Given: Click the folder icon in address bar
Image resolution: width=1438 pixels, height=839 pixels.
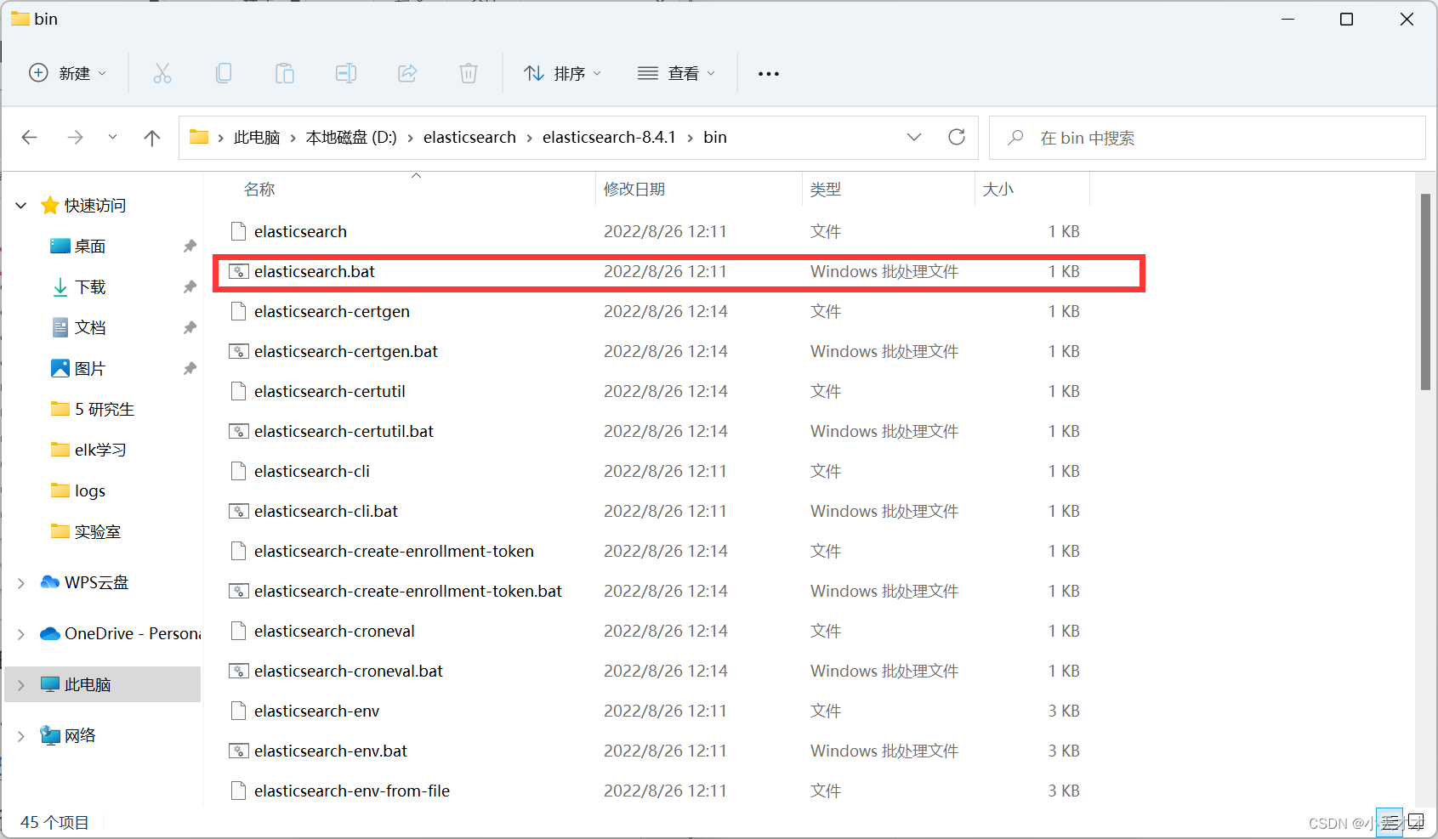Looking at the screenshot, I should (x=199, y=137).
